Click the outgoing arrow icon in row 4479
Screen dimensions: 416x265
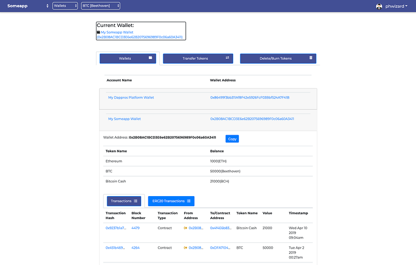185,228
